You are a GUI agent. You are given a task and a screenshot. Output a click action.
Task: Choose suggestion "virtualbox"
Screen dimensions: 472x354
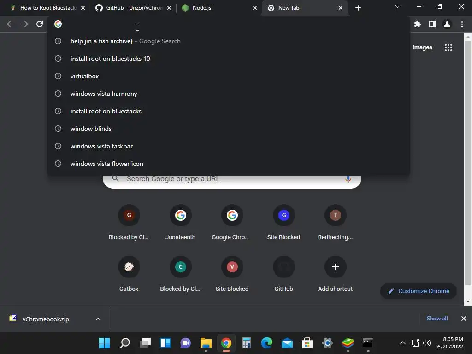(x=229, y=76)
